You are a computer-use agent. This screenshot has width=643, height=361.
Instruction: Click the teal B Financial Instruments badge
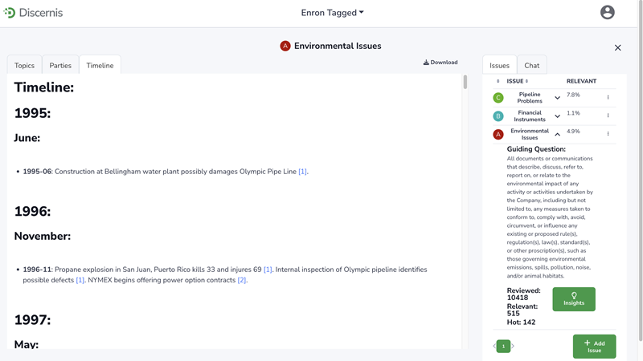point(498,116)
